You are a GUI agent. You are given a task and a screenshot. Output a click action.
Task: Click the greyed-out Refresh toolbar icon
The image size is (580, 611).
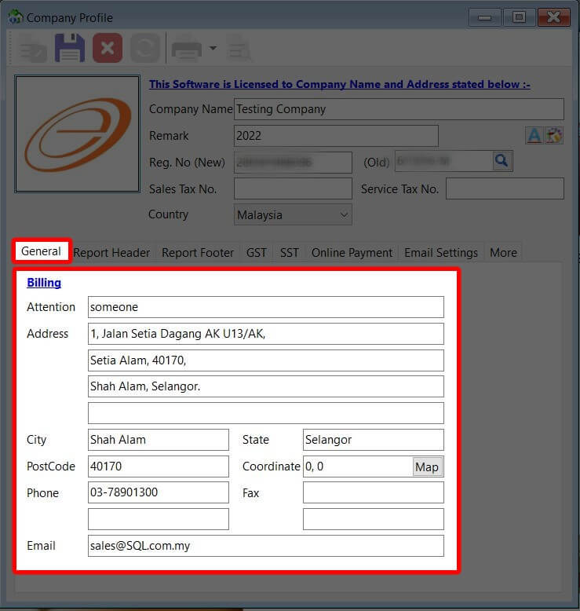click(x=145, y=48)
